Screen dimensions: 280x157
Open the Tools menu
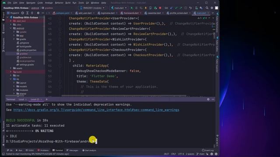tap(81, 3)
